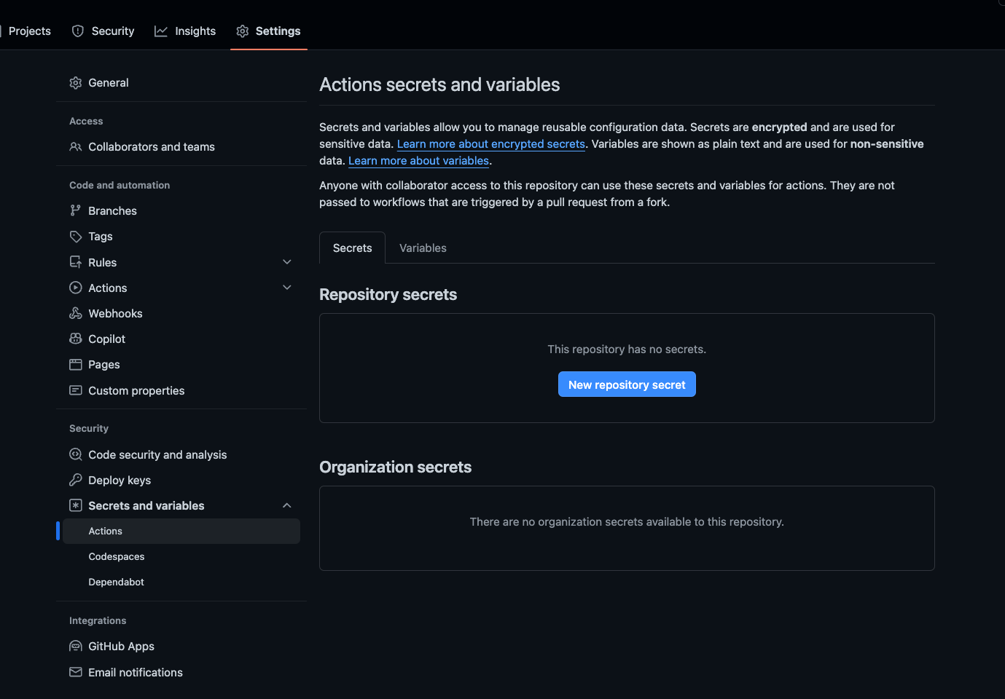Open Deploy keys via its key icon
This screenshot has height=699, width=1005.
(76, 480)
